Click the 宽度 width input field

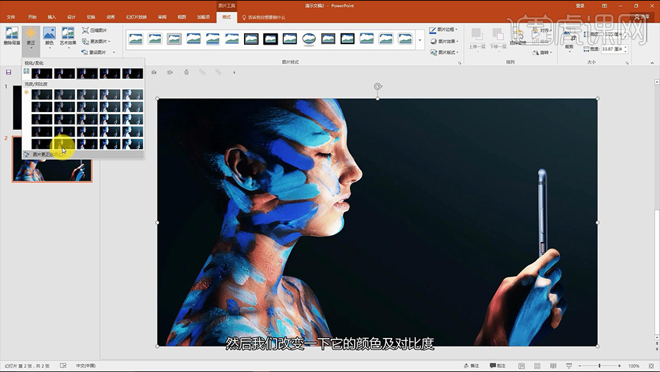[x=611, y=49]
